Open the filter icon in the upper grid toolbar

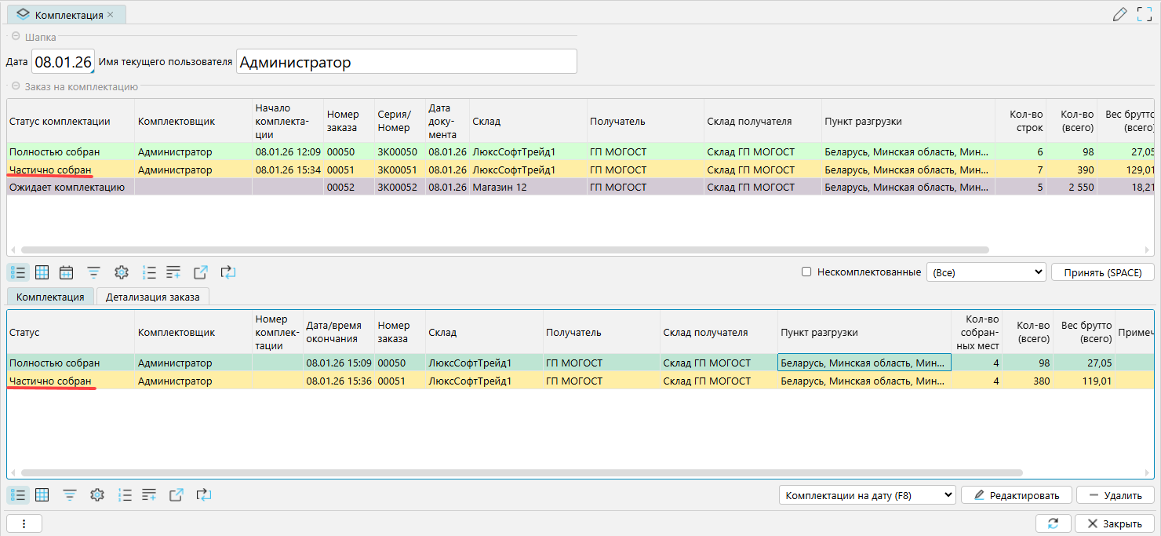93,272
